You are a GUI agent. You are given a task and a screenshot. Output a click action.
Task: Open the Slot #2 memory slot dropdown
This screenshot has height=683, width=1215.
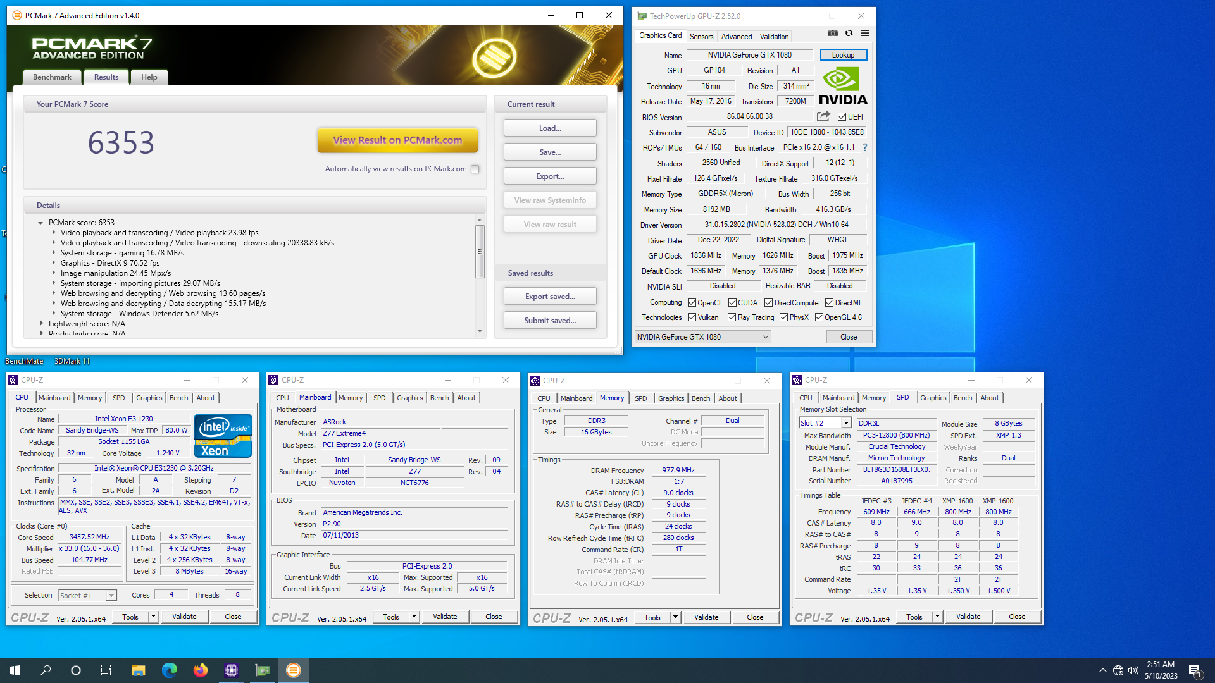click(825, 423)
